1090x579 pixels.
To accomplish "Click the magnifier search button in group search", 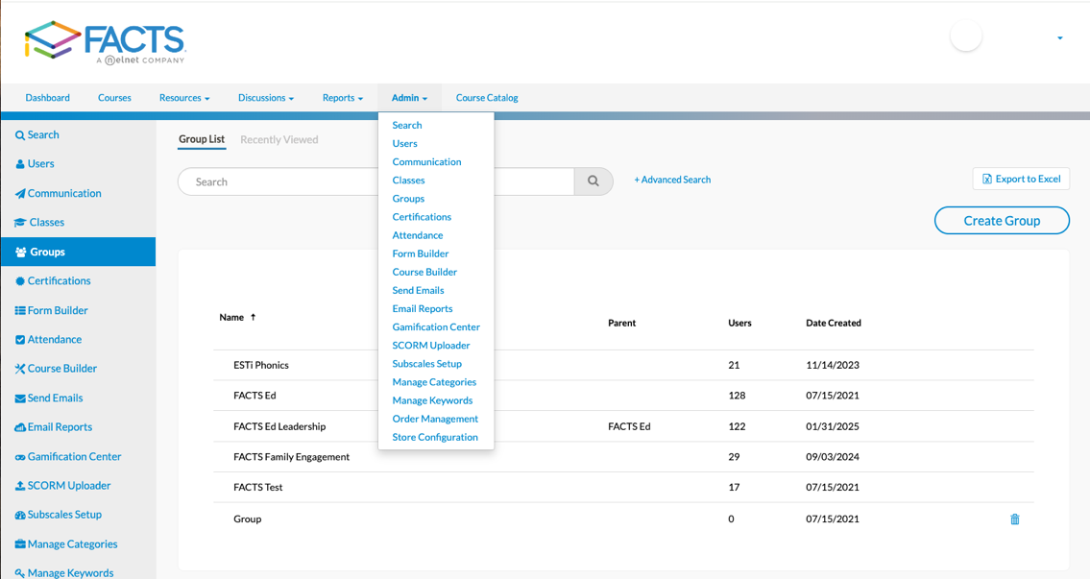I will point(593,181).
